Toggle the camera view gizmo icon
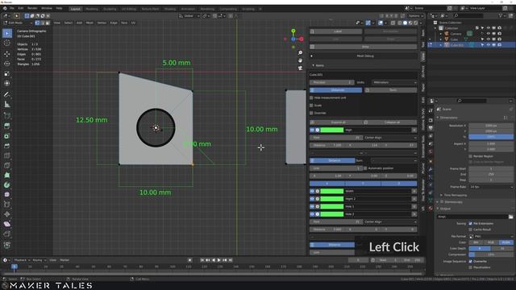Image resolution: width=516 pixels, height=290 pixels. [x=300, y=68]
